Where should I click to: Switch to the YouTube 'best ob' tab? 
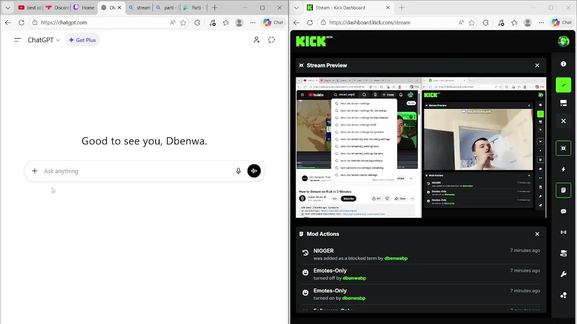tap(30, 8)
